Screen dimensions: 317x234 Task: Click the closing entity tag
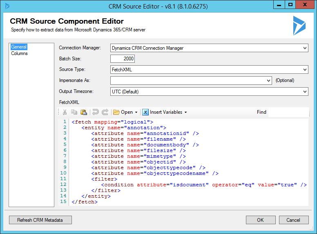(96, 196)
